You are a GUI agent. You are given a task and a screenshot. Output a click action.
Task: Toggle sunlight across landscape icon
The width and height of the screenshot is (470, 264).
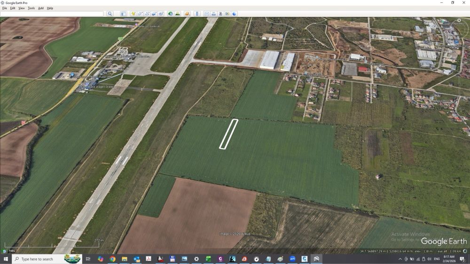click(x=178, y=14)
